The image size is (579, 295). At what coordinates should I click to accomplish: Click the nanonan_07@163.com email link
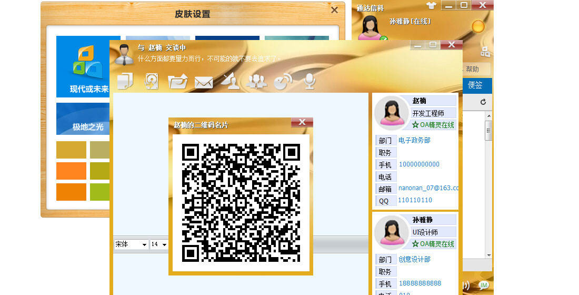tap(428, 188)
